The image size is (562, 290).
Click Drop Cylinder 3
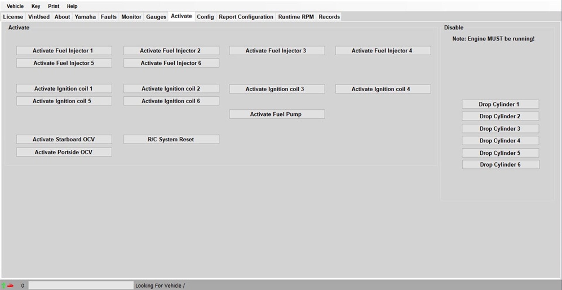point(500,128)
